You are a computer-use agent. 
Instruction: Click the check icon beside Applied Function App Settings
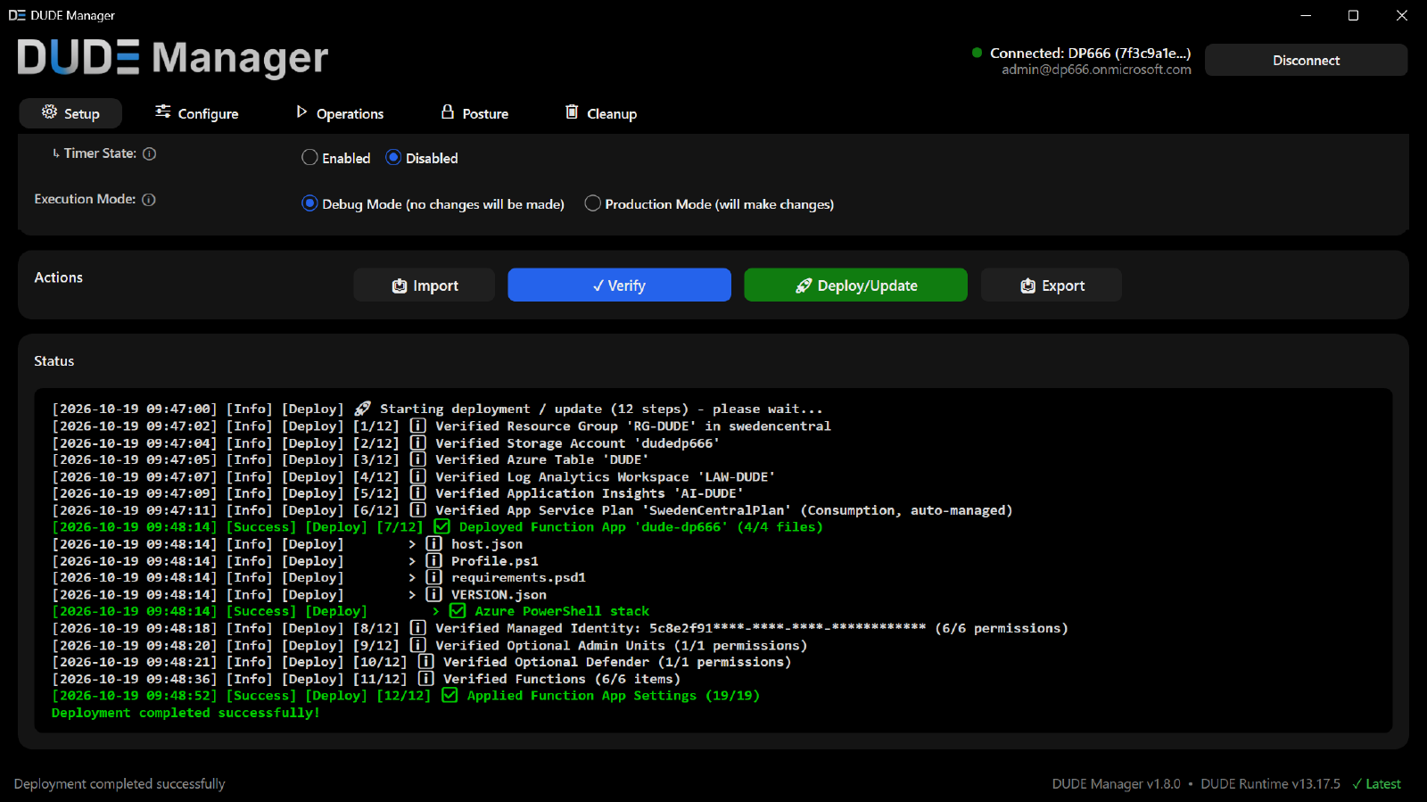pyautogui.click(x=450, y=695)
